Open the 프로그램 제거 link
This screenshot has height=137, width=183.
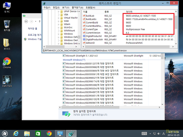35,35
